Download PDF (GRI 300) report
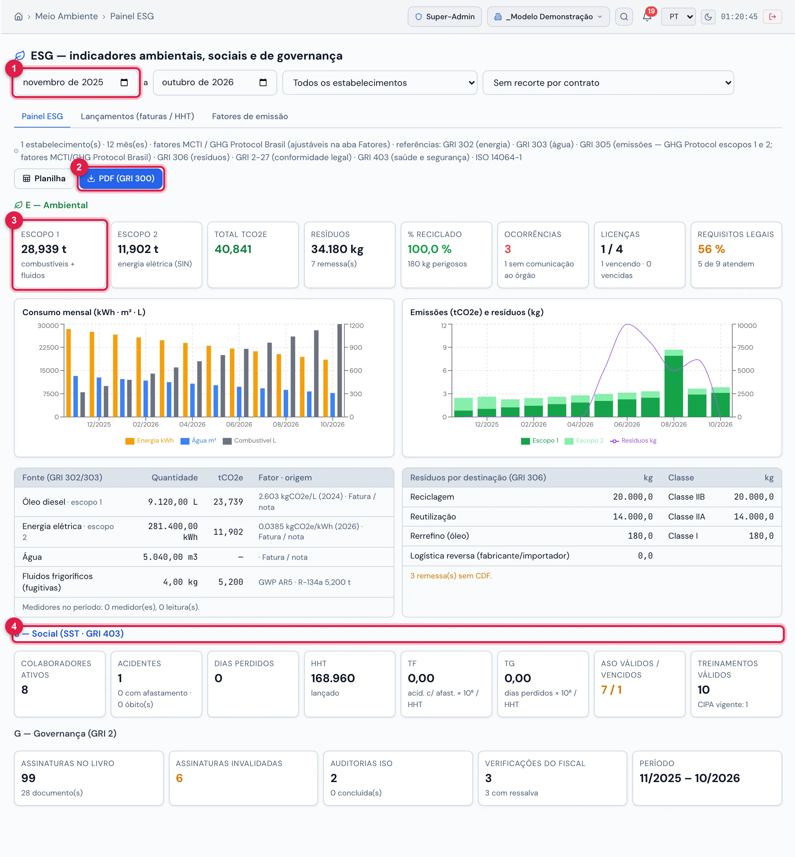 (121, 179)
